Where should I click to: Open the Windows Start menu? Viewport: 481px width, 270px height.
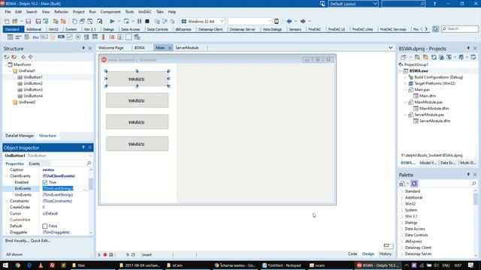(5, 265)
